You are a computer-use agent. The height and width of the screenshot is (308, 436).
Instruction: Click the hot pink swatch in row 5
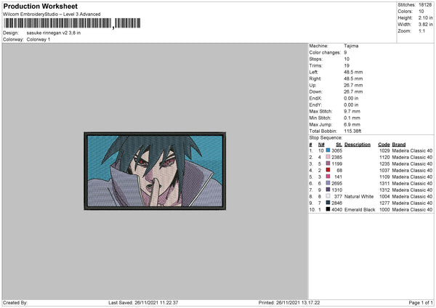click(328, 177)
